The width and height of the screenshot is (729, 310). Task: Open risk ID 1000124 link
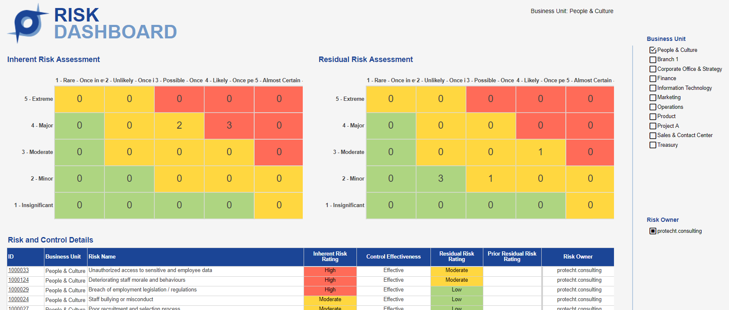[x=19, y=280]
